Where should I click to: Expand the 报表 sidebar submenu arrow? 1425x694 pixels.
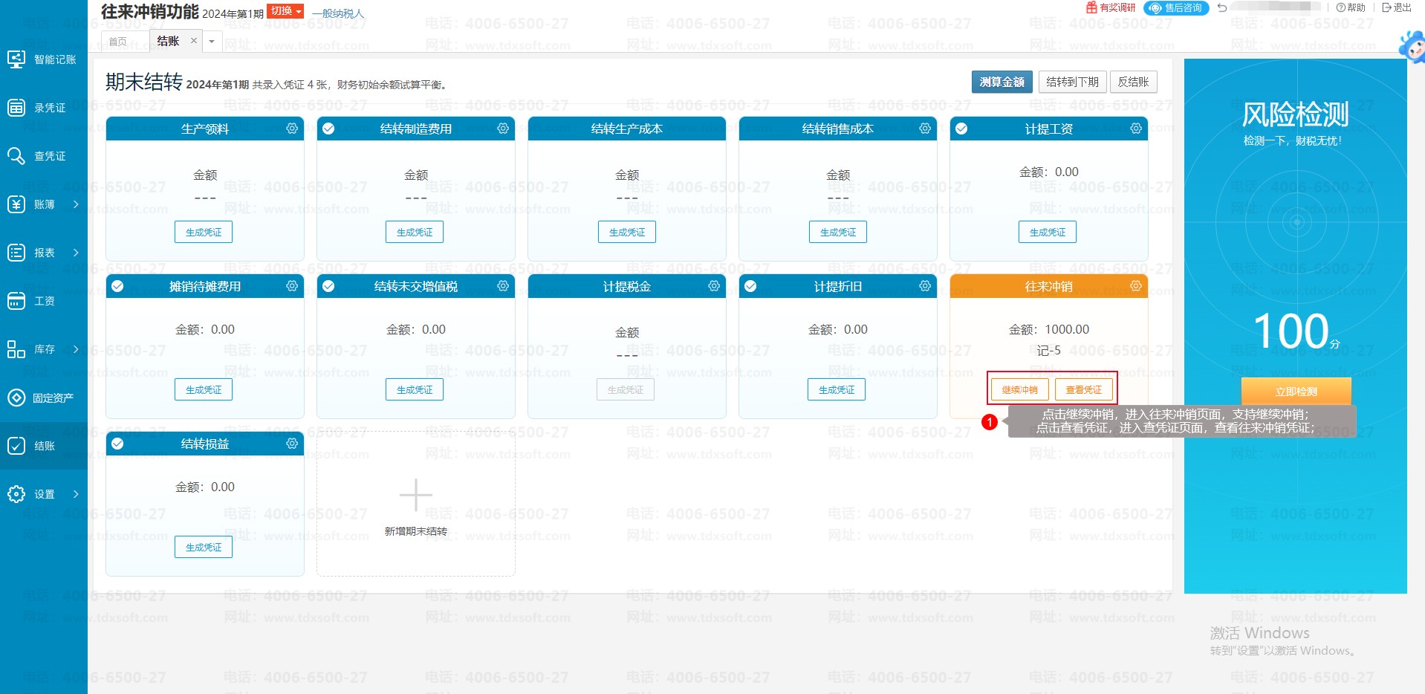76,253
